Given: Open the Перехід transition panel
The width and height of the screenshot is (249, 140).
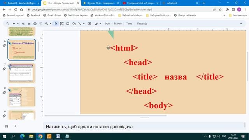Looking at the screenshot, I should [x=142, y=23].
